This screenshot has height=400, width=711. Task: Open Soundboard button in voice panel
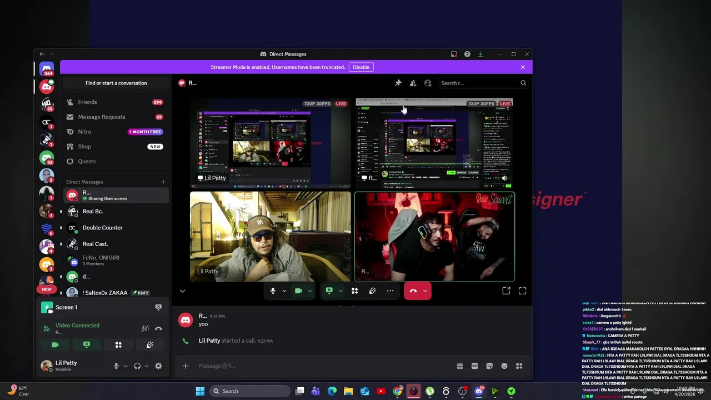[x=150, y=345]
